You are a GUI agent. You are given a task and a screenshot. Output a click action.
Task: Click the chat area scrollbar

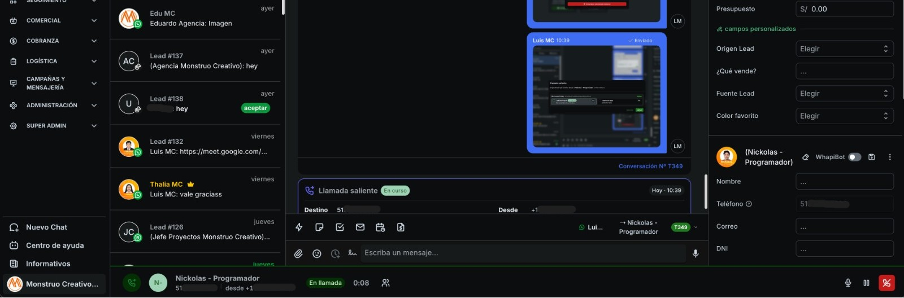[x=706, y=191]
